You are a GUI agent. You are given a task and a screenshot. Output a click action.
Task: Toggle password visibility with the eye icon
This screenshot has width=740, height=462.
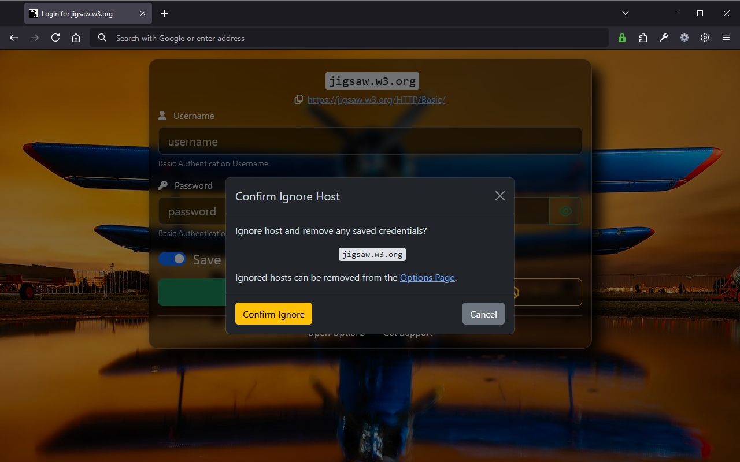point(565,211)
